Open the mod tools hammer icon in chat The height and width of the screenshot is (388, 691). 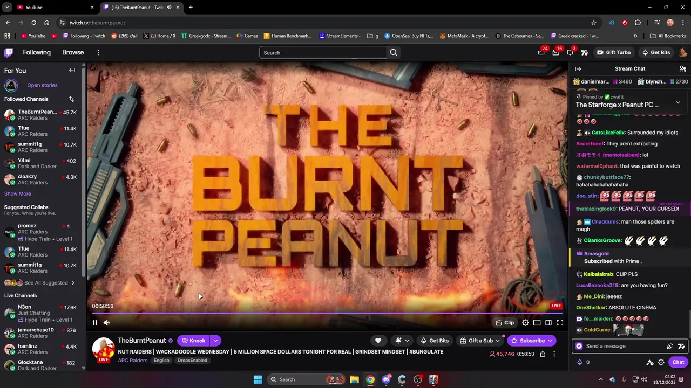coord(650,362)
